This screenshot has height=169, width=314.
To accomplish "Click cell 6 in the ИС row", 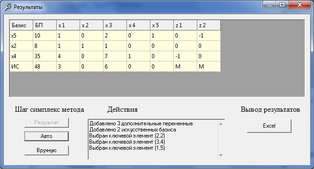I will [115, 67].
